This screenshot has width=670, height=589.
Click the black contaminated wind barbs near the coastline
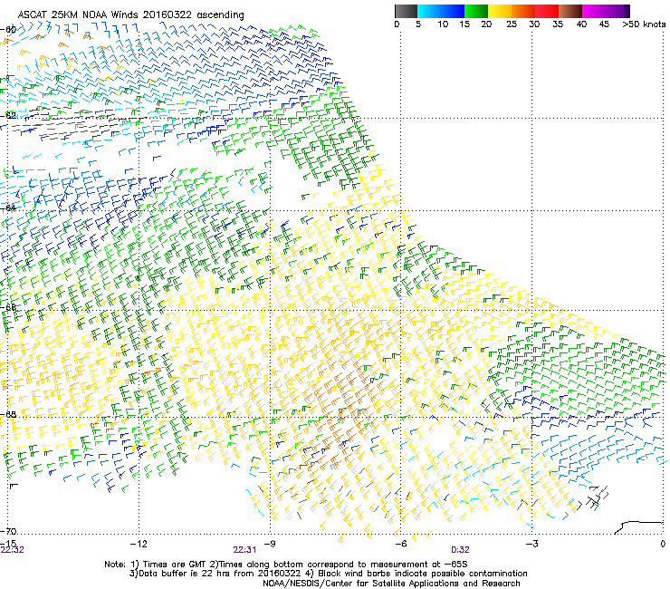pos(594,497)
